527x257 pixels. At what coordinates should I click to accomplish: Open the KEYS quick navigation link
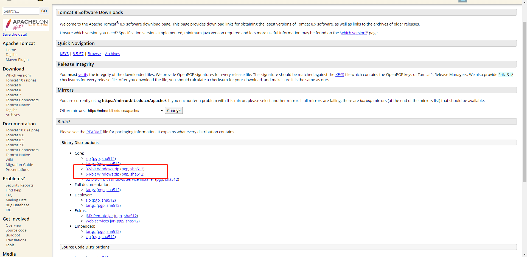tap(64, 54)
